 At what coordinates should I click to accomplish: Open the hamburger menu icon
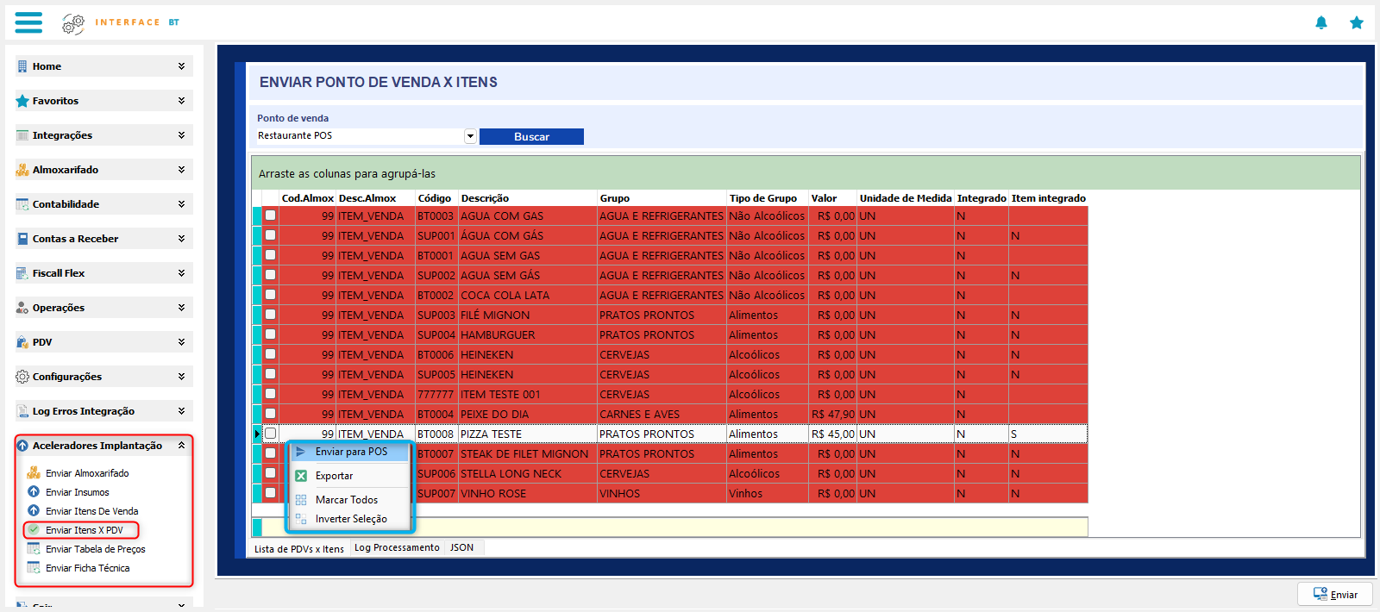[x=28, y=22]
